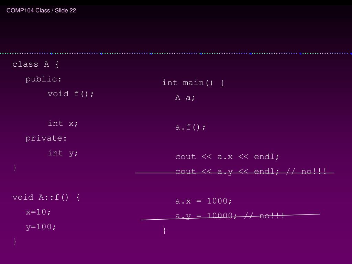This screenshot has height=264, width=352.
Task: Click the 'public:' access specifier line
Action: [x=43, y=79]
